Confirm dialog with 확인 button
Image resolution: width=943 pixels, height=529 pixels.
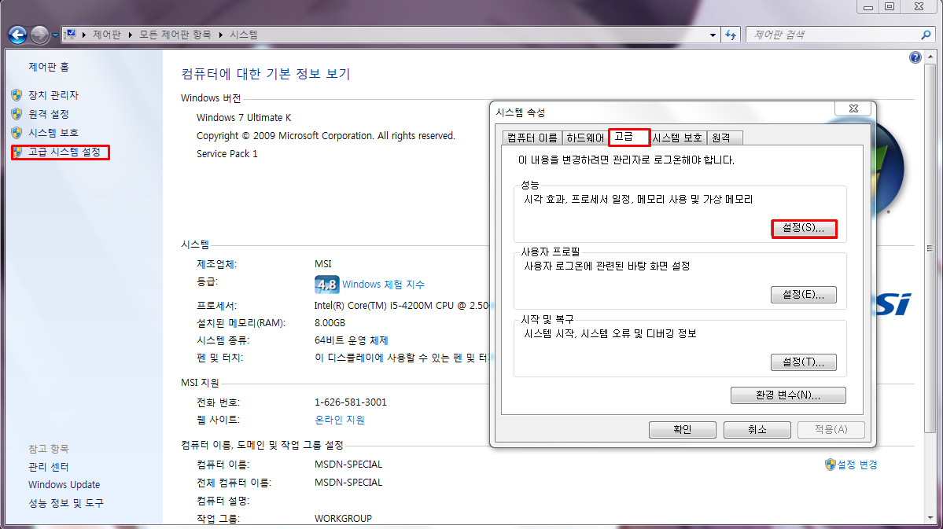click(x=683, y=429)
